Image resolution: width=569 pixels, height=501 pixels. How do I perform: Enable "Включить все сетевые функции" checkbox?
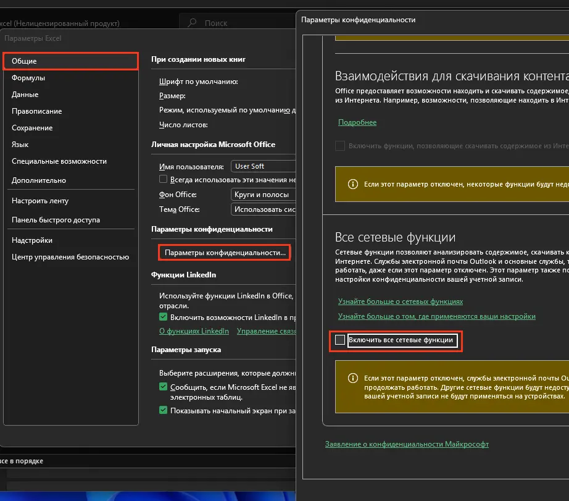339,340
